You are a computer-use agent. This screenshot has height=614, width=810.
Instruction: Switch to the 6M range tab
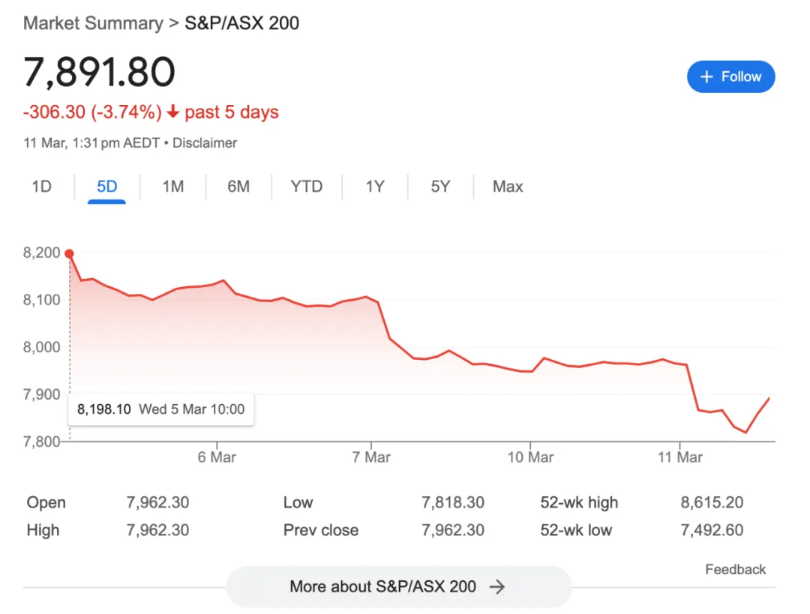(x=238, y=187)
